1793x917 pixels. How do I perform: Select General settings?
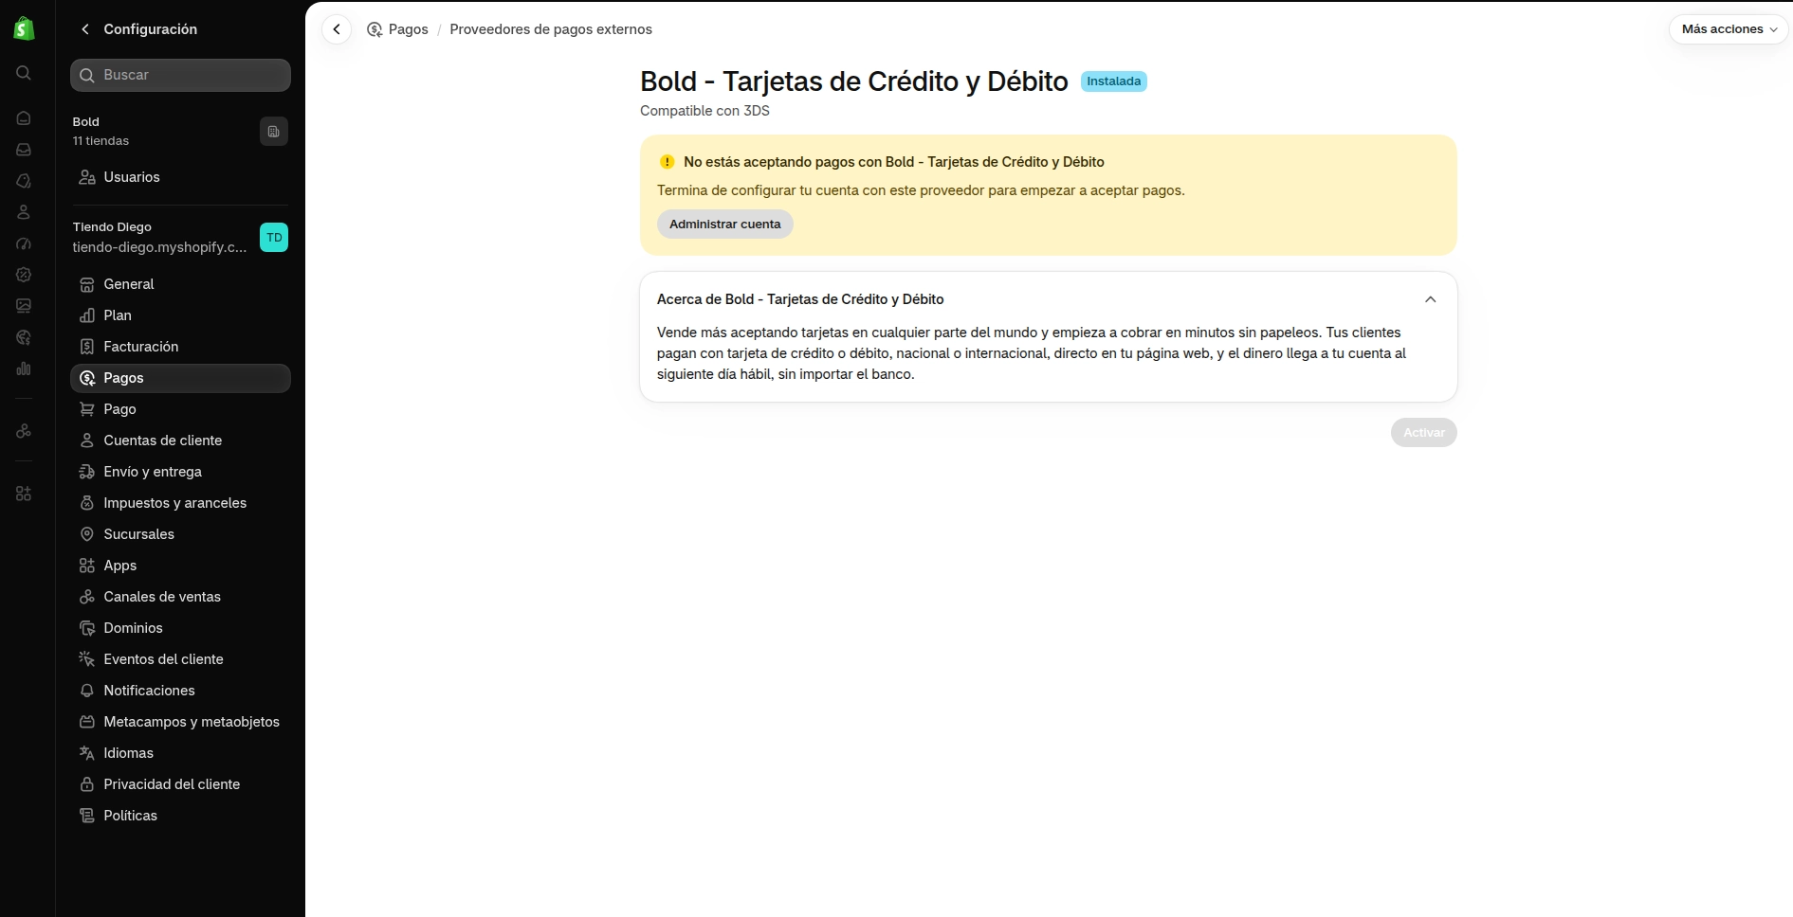coord(180,284)
